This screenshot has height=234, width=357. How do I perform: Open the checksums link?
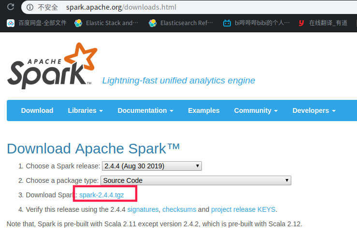pos(179,209)
